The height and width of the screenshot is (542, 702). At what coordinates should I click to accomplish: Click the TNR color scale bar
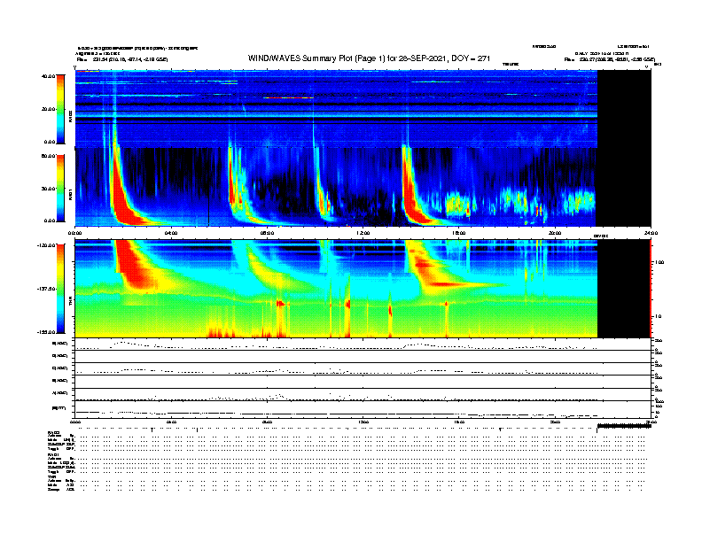[x=60, y=289]
